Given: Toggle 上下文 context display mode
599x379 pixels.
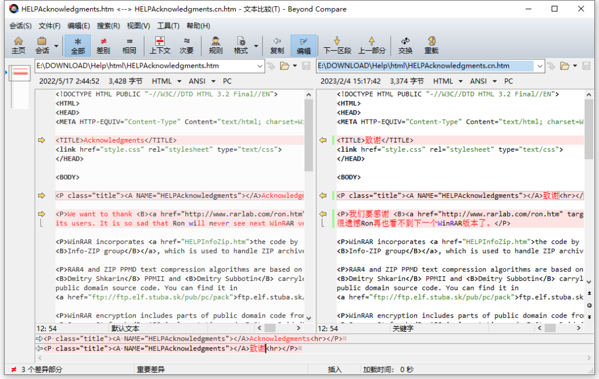Looking at the screenshot, I should tap(160, 45).
